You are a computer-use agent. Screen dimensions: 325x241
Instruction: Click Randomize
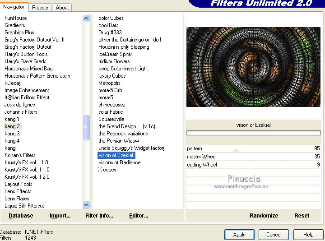[x=264, y=216]
